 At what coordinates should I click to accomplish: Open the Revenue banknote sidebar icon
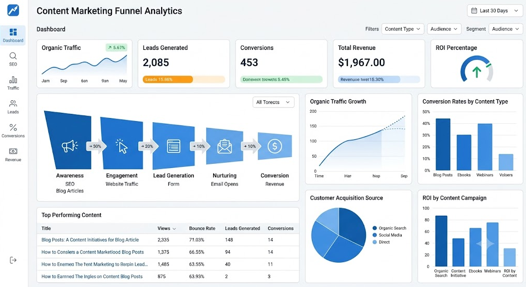coord(13,151)
